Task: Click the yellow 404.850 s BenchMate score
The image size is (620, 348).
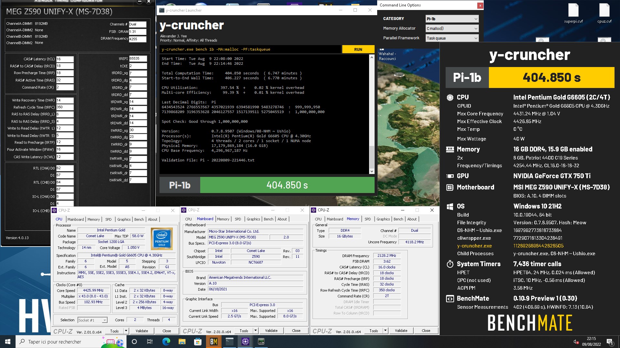Action: 552,78
